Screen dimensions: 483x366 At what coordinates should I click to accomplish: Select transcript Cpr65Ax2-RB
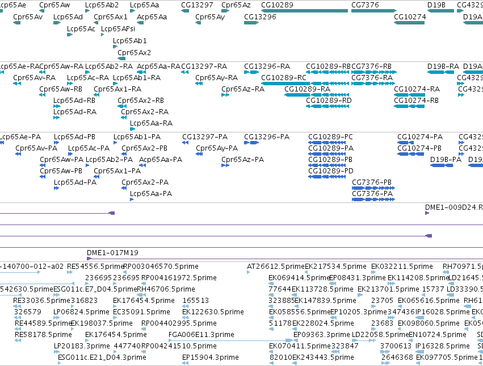pyautogui.click(x=141, y=101)
